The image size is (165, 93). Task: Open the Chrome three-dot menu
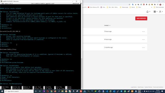pos(163,4)
